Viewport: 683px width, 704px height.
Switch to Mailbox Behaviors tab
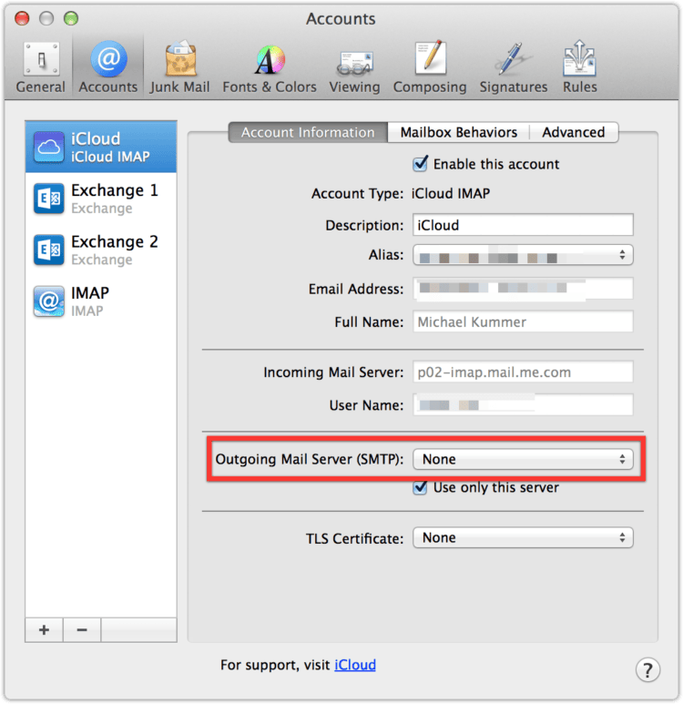458,132
